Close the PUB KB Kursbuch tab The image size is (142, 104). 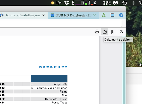pyautogui.click(x=94, y=15)
